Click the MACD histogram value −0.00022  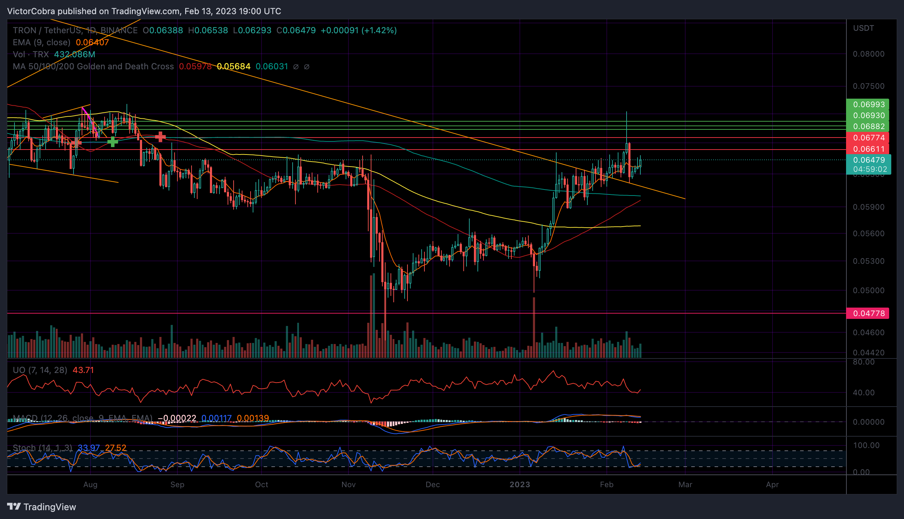177,418
